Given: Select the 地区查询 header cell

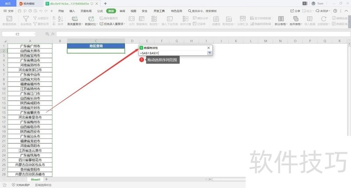Looking at the screenshot, I should pyautogui.click(x=96, y=46).
